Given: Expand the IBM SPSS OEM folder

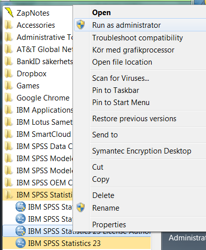Looking at the screenshot, I should (38, 183).
